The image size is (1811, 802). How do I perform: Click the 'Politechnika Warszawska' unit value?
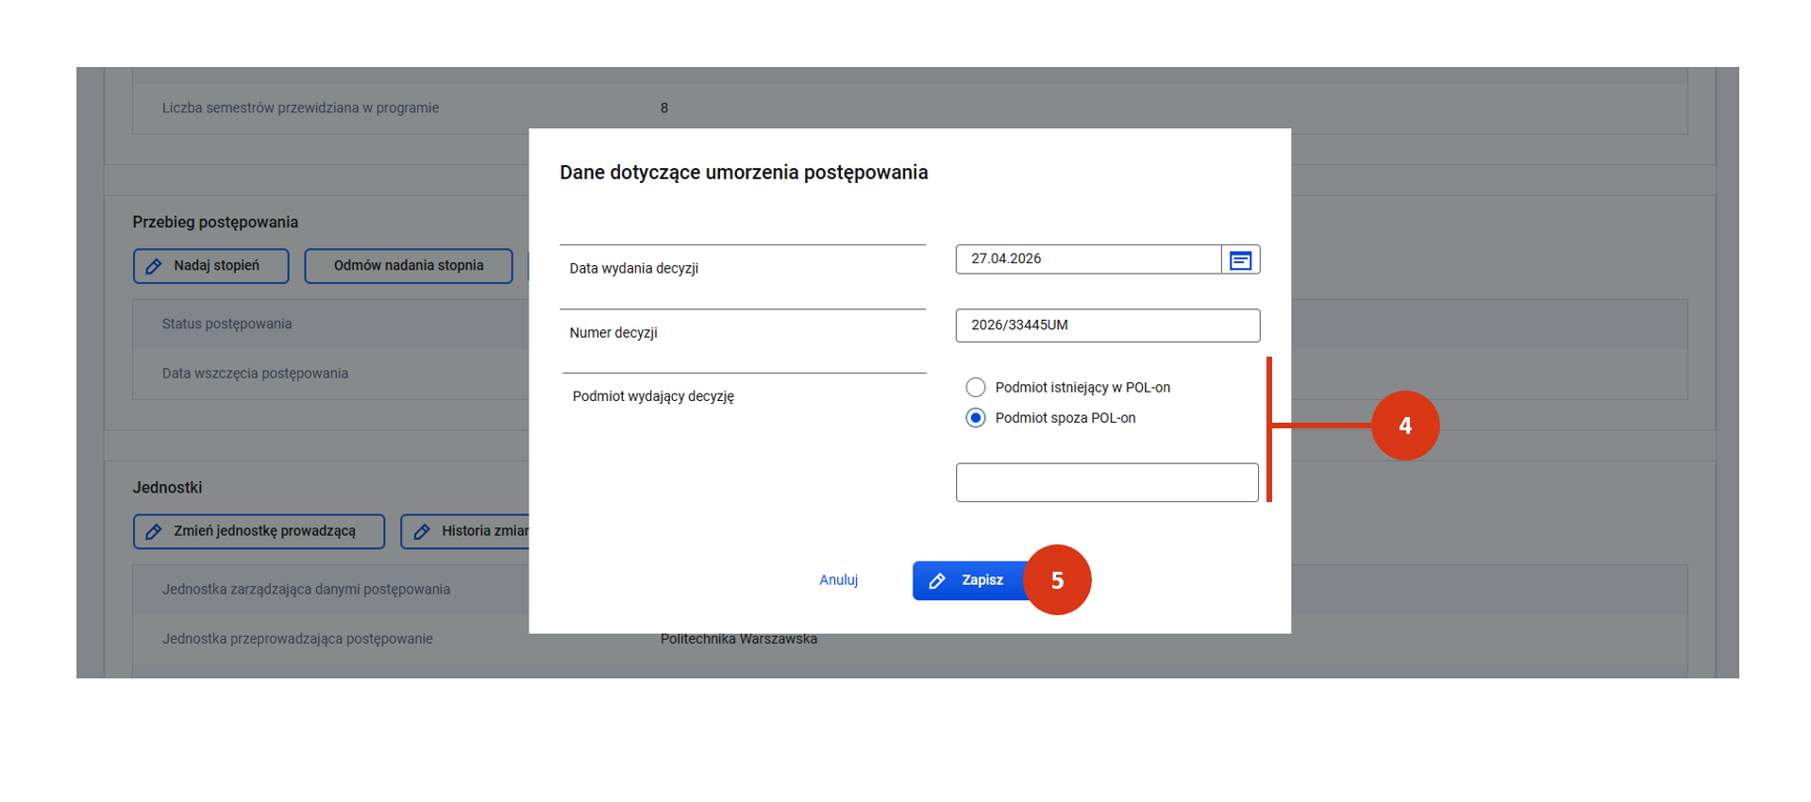[738, 640]
